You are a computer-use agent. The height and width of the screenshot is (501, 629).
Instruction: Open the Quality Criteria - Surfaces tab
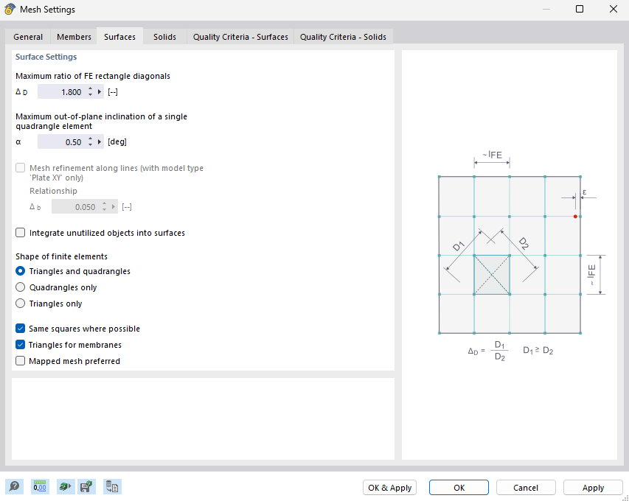(x=240, y=36)
